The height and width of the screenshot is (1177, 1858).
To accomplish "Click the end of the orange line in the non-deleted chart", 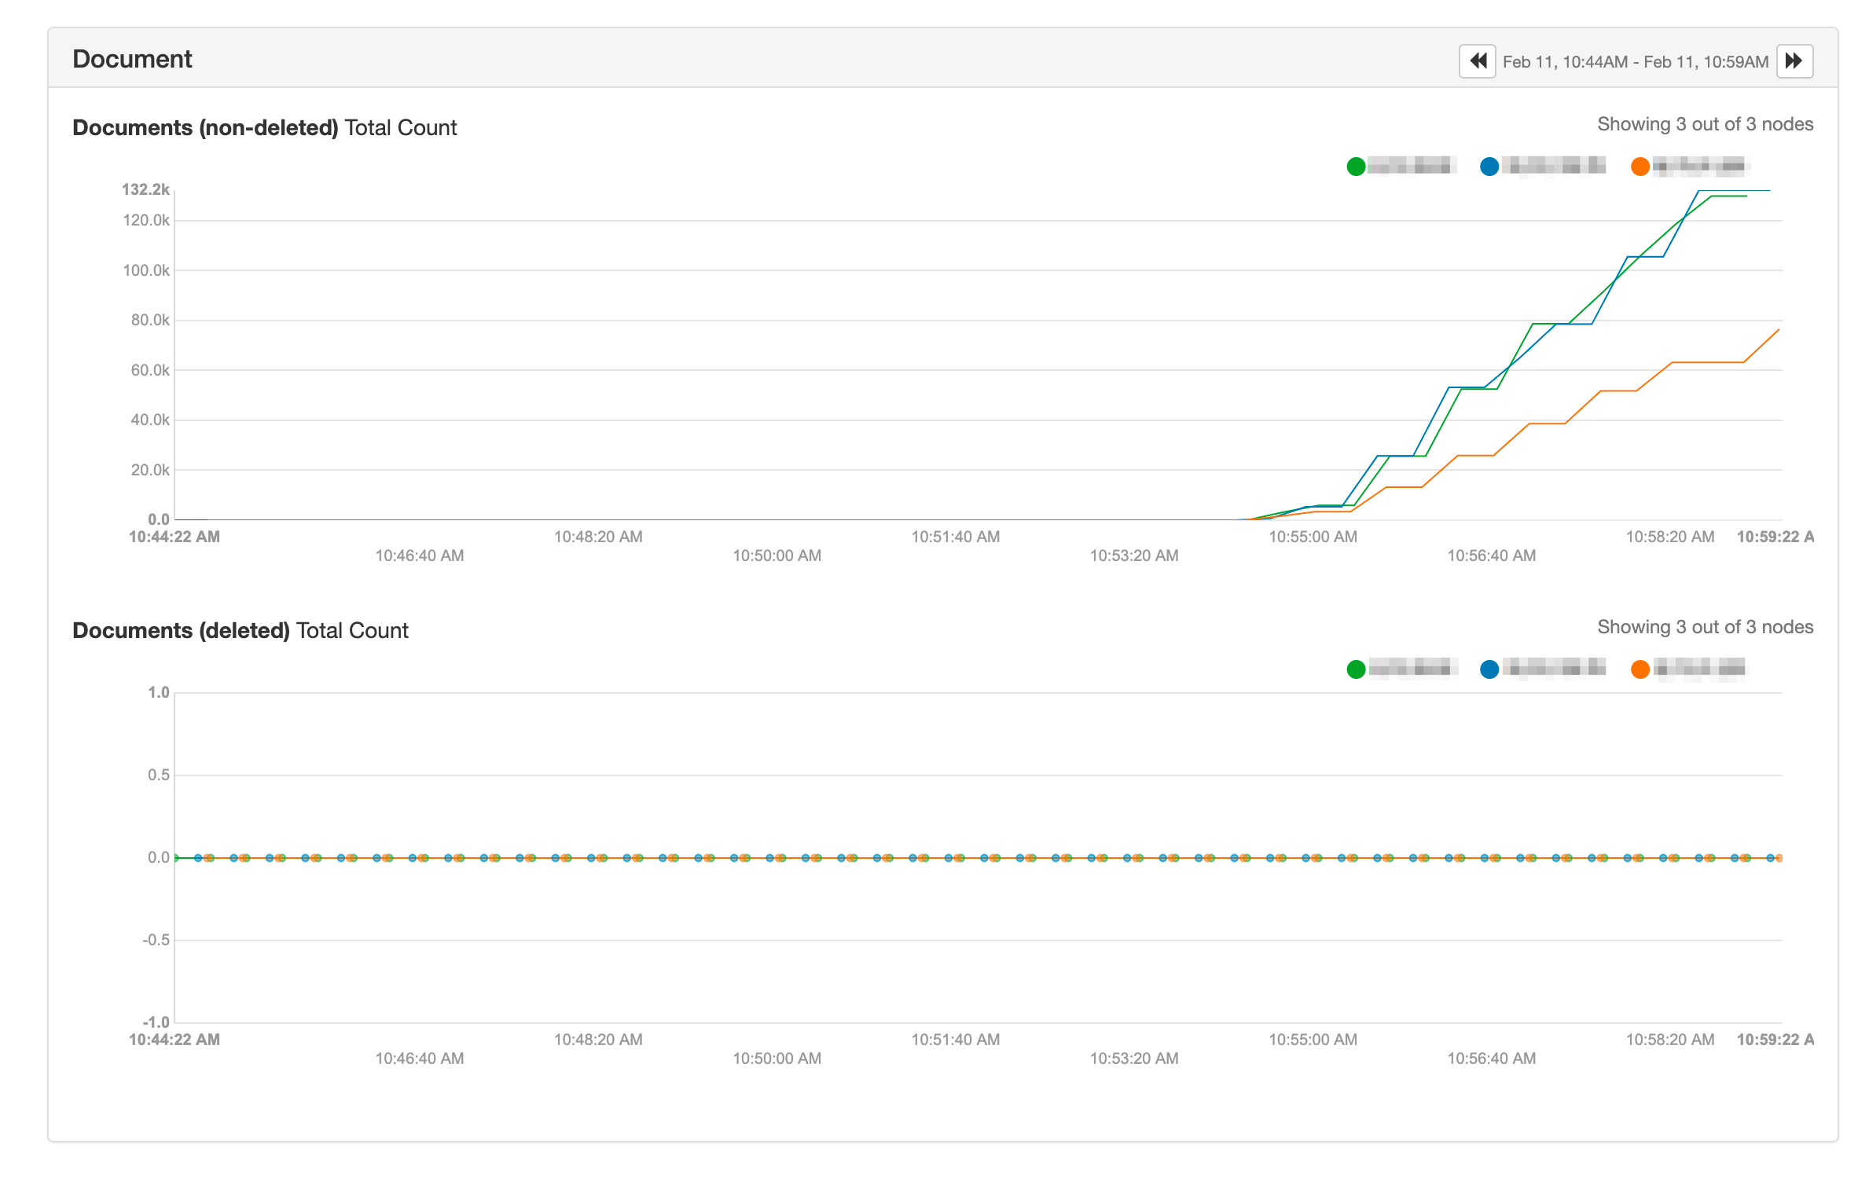I will pyautogui.click(x=1779, y=330).
